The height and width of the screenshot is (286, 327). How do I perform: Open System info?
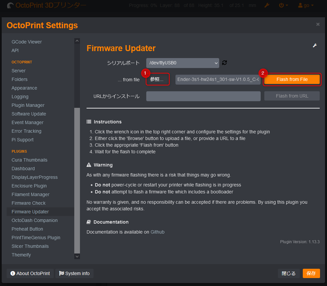pos(74,273)
